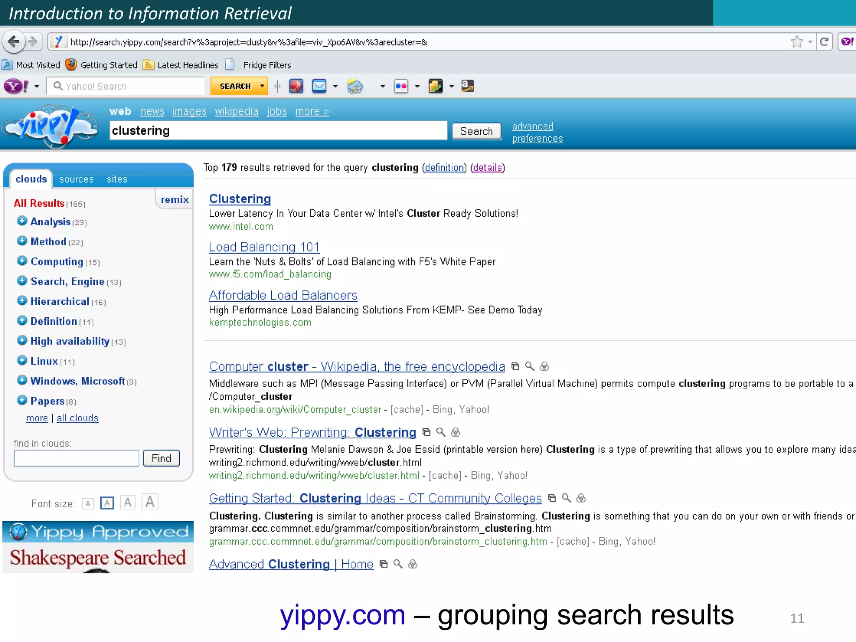The image size is (856, 642).
Task: Expand the Computing cluster
Action: tap(22, 261)
